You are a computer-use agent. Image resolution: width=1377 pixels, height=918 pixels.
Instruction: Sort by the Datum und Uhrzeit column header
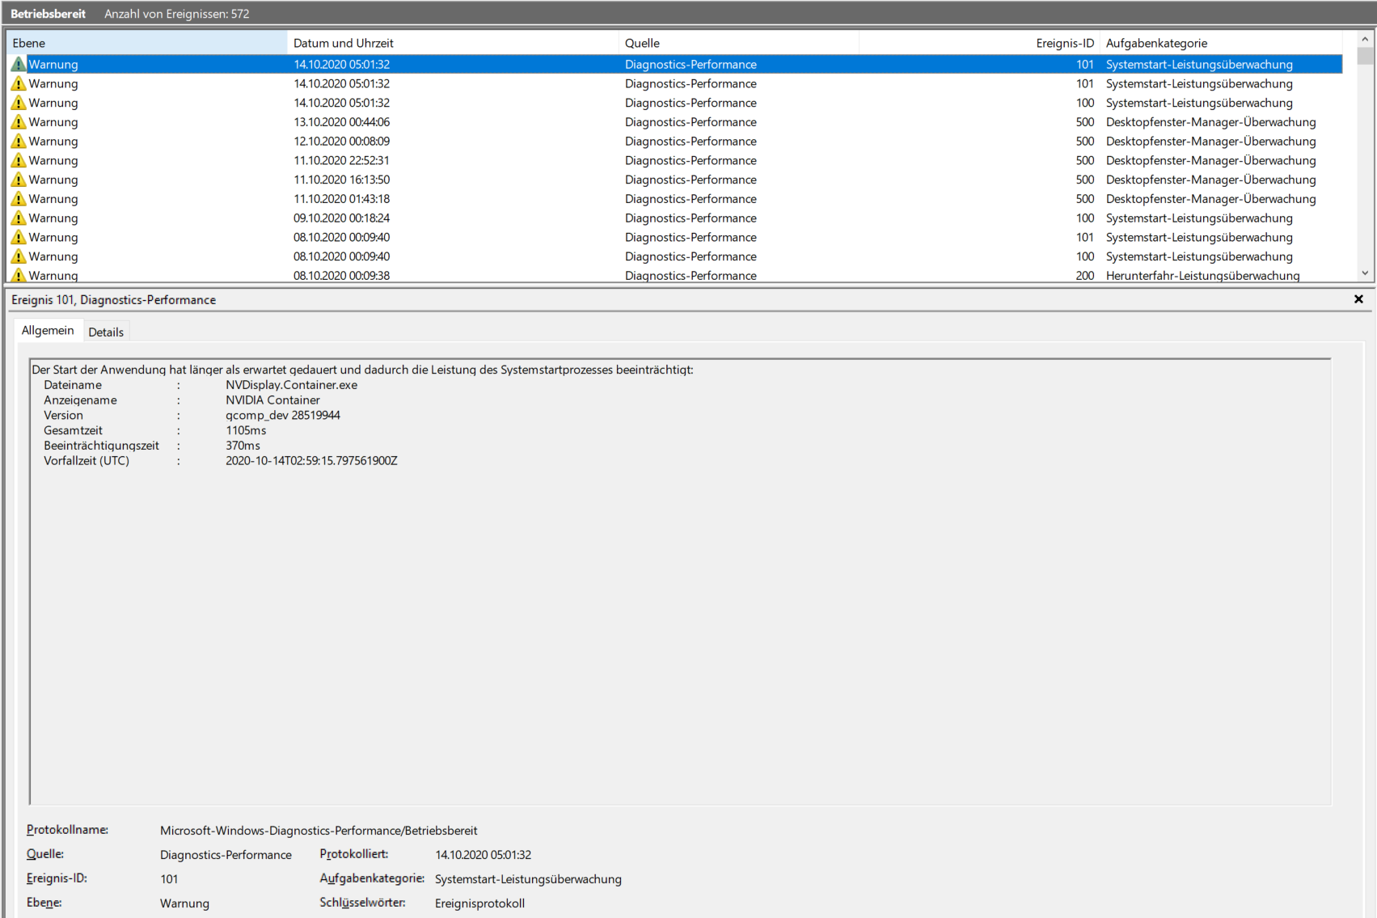[404, 42]
